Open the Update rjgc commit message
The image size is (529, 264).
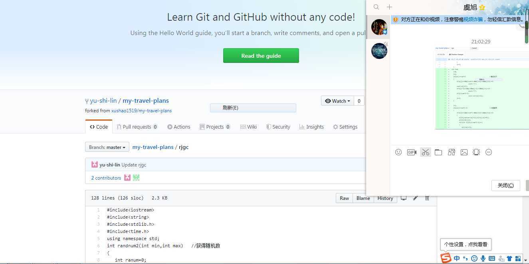coord(134,165)
